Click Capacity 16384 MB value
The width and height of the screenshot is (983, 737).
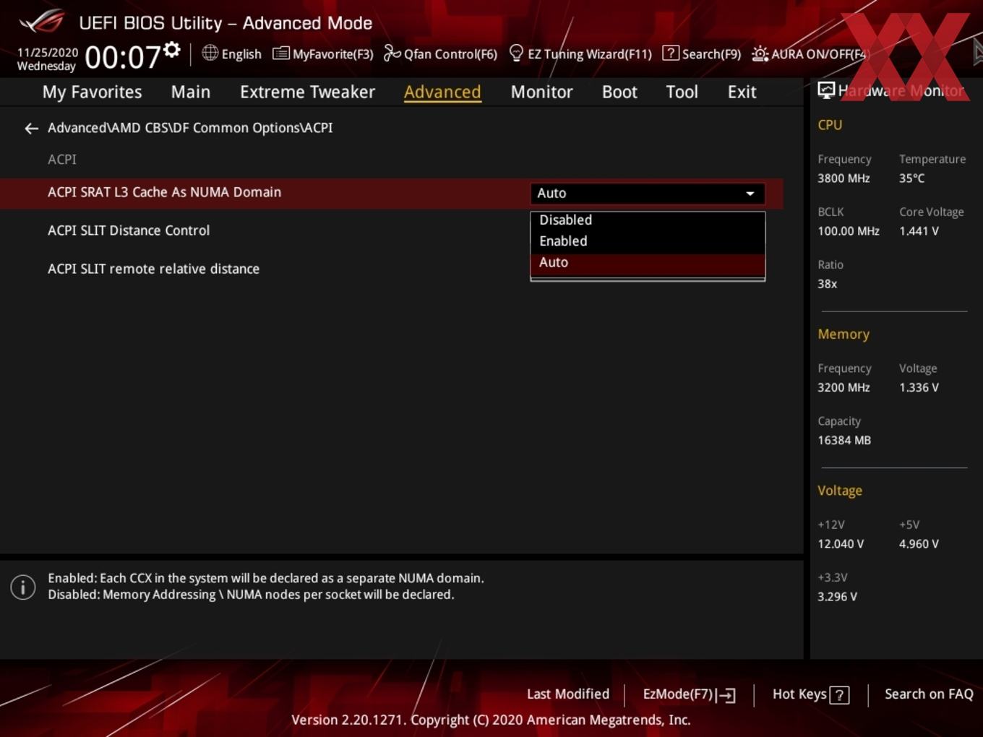844,440
